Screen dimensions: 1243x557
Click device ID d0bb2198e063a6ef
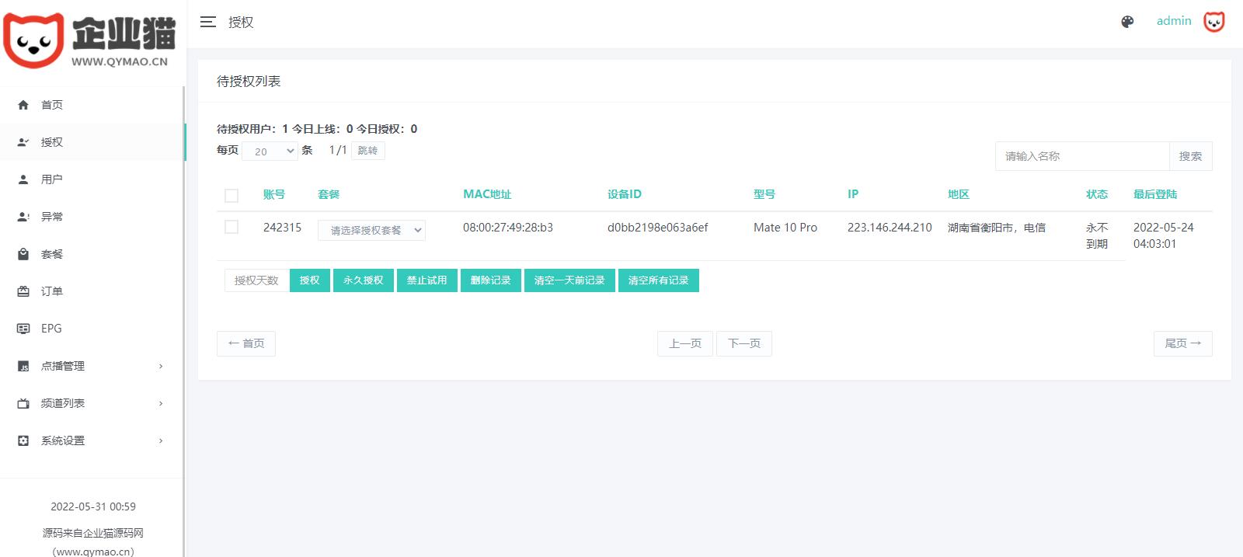pos(658,228)
